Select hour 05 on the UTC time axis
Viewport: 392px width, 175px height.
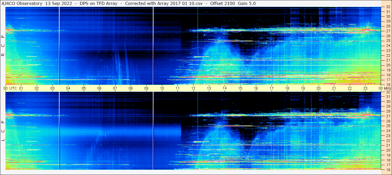[84, 88]
